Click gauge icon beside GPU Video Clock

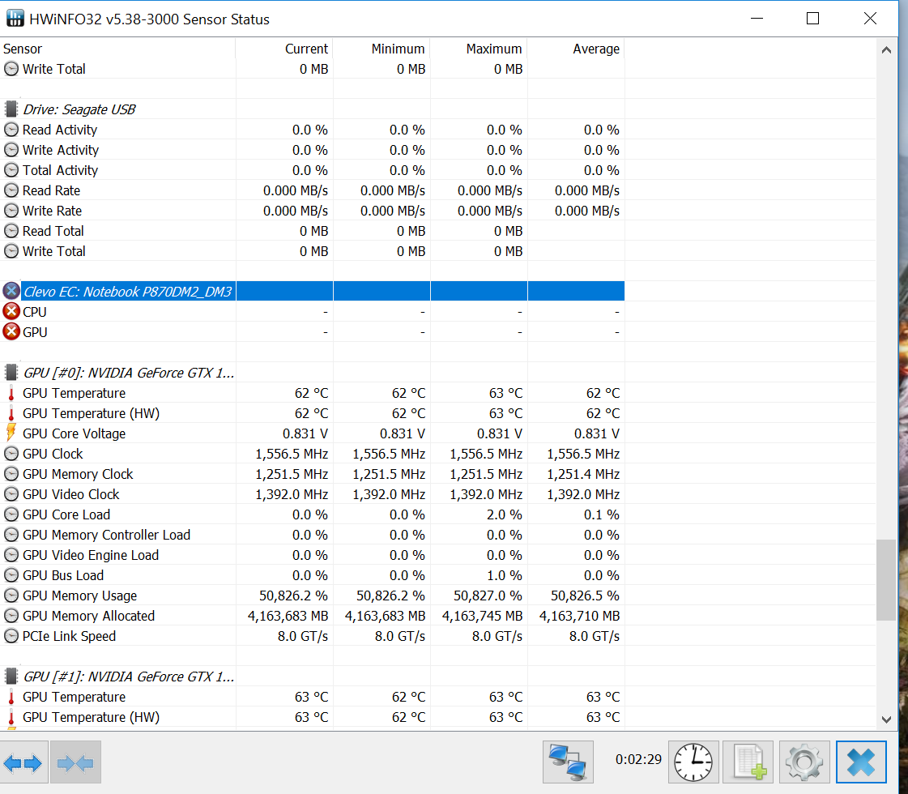pyautogui.click(x=11, y=494)
